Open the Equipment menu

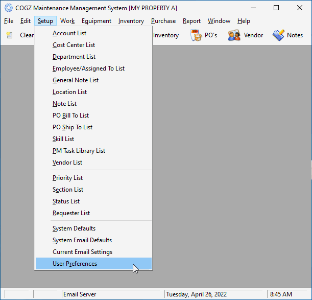click(97, 21)
